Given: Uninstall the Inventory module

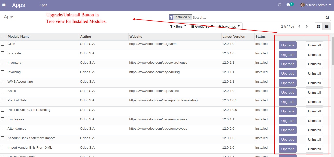Looking at the screenshot, I should (314, 64).
